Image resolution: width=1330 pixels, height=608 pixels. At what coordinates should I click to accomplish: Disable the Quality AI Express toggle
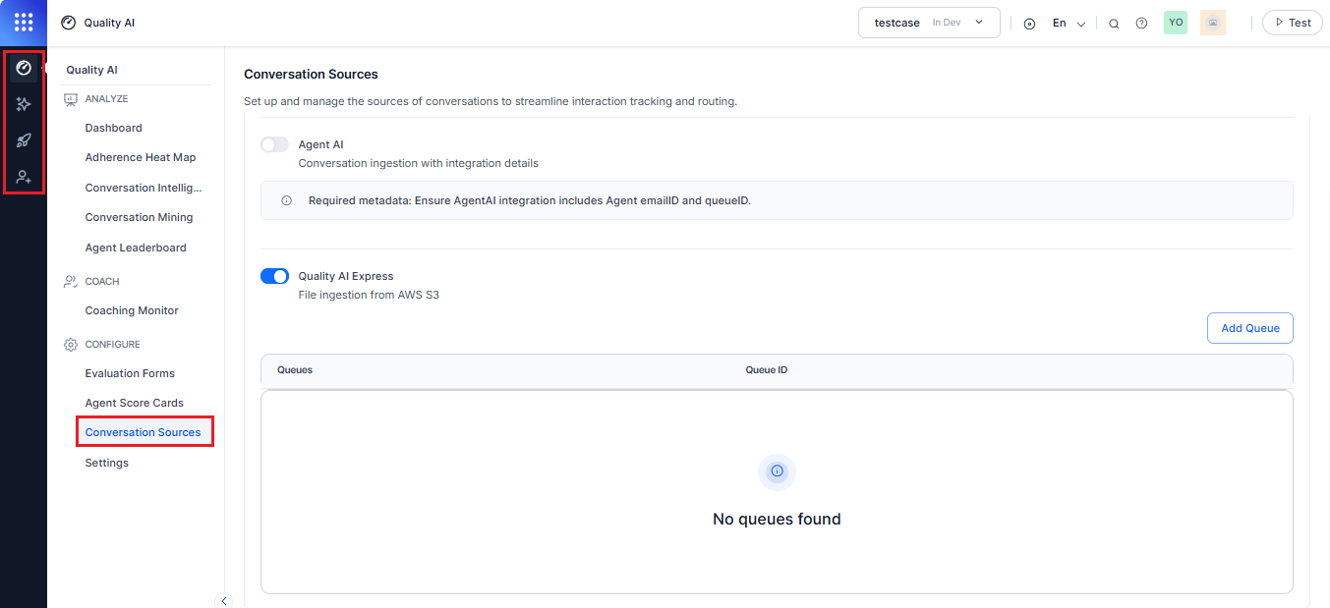(274, 276)
